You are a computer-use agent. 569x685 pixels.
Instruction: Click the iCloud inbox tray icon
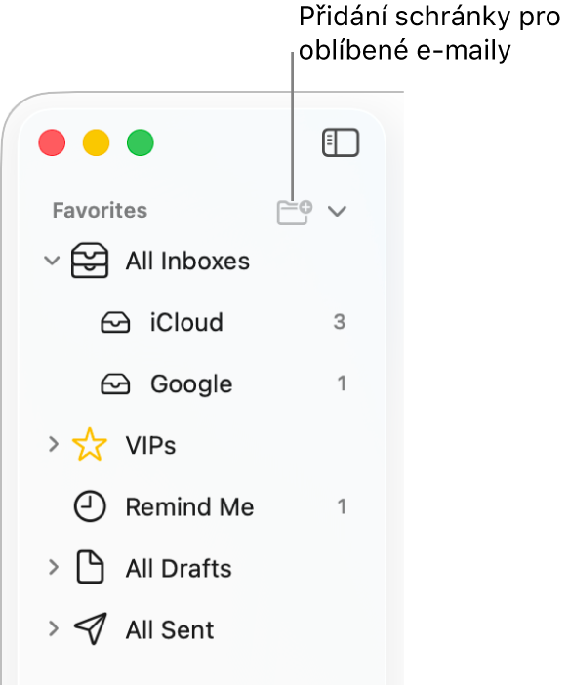click(115, 322)
